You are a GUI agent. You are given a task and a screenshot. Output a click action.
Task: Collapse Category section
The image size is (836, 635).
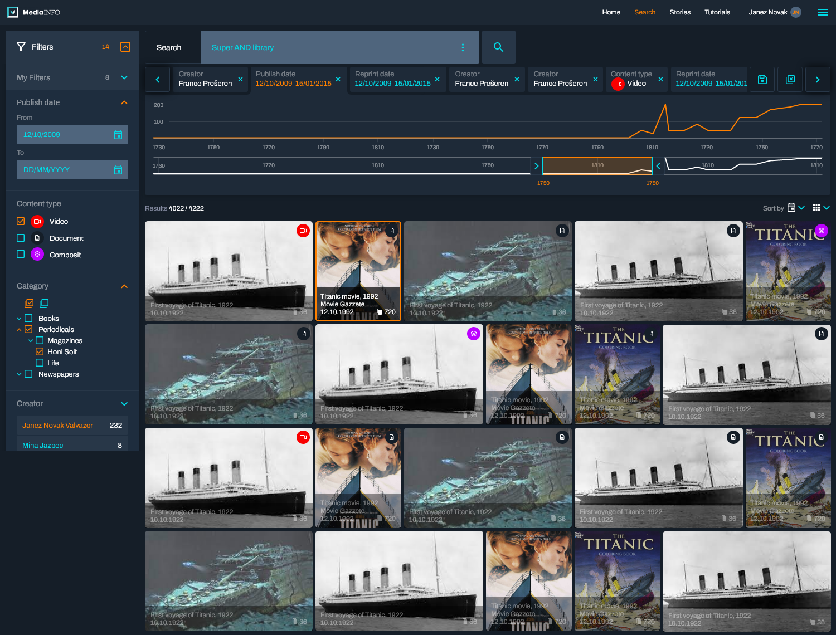124,286
